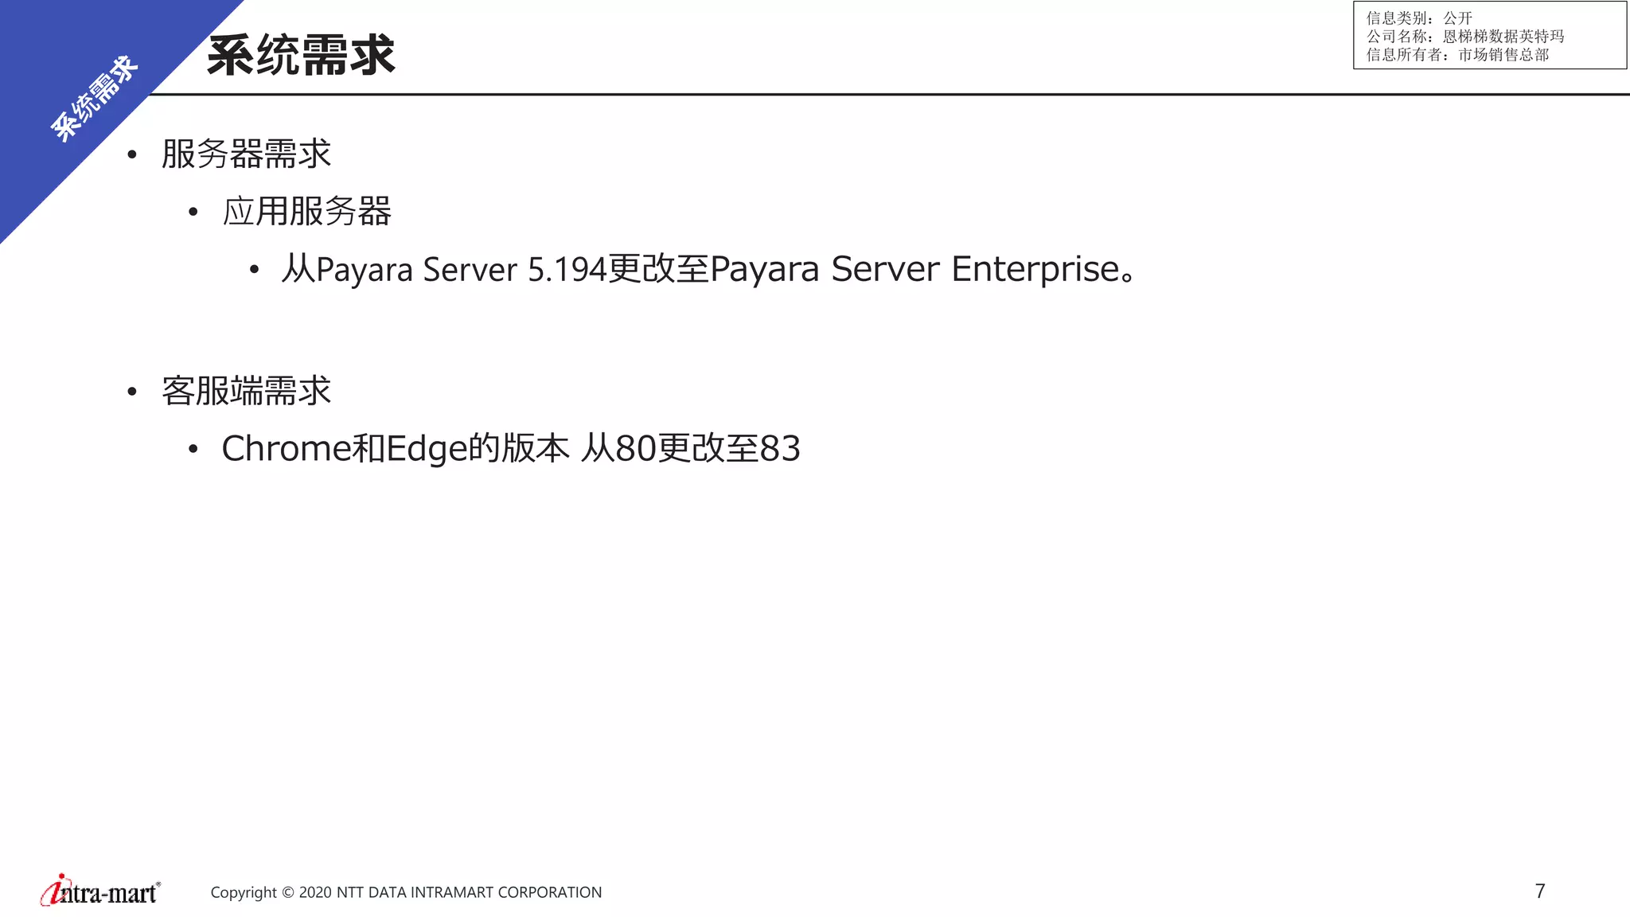This screenshot has width=1630, height=917.
Task: Click the 信息所有者：市场销售总部 line
Action: pos(1457,54)
